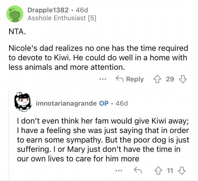Viewport: 198px width, 181px height.
Task: Open Drapple1382's avatar profile picture
Action: (15, 14)
